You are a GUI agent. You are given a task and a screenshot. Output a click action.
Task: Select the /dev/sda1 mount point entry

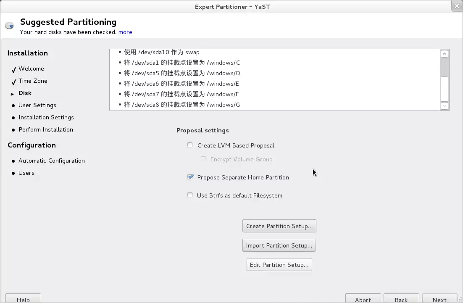(182, 63)
